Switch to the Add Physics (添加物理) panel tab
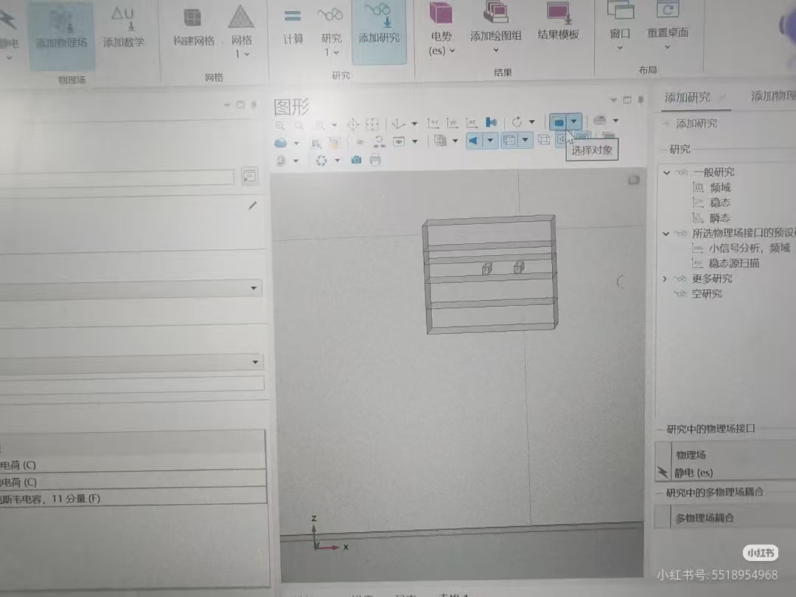Screen dimensions: 796x597 pos(772,96)
